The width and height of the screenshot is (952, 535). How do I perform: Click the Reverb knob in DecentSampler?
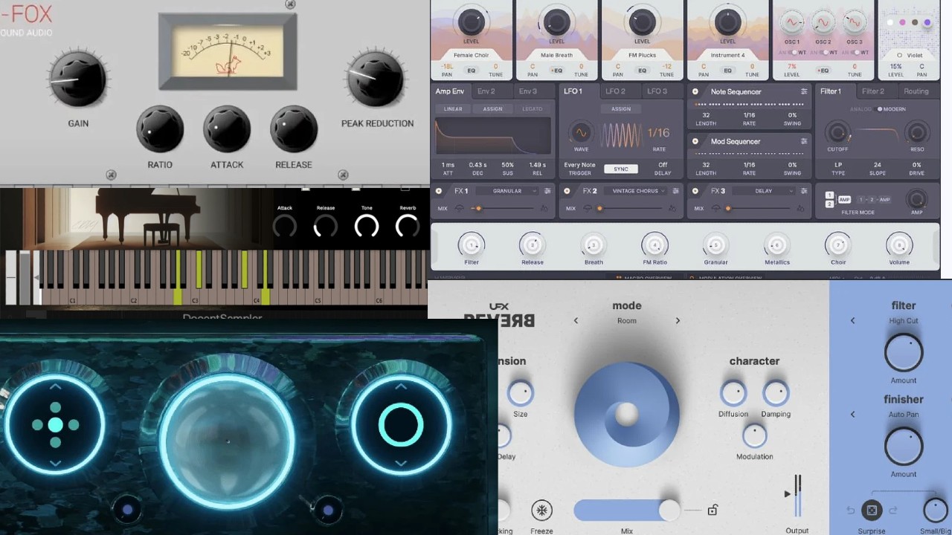pyautogui.click(x=408, y=225)
